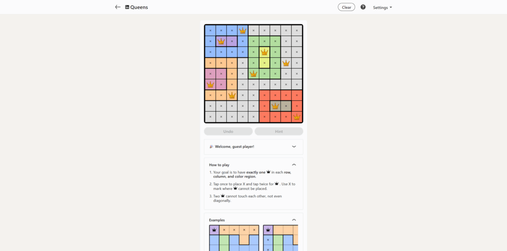Expand the Welcome, guest player panel
Viewport: 507px width, 251px height.
tap(294, 146)
